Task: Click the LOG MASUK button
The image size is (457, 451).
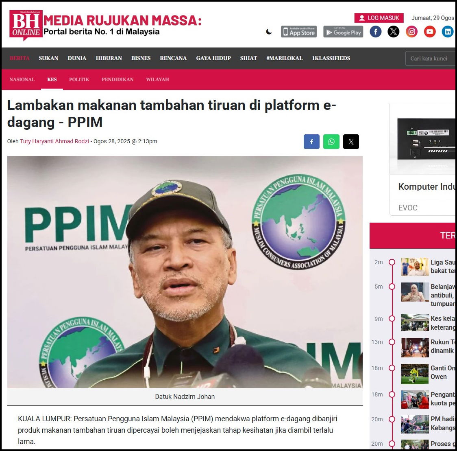Action: click(379, 18)
